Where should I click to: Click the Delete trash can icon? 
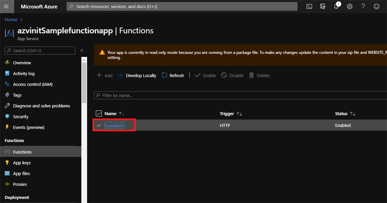tap(251, 75)
